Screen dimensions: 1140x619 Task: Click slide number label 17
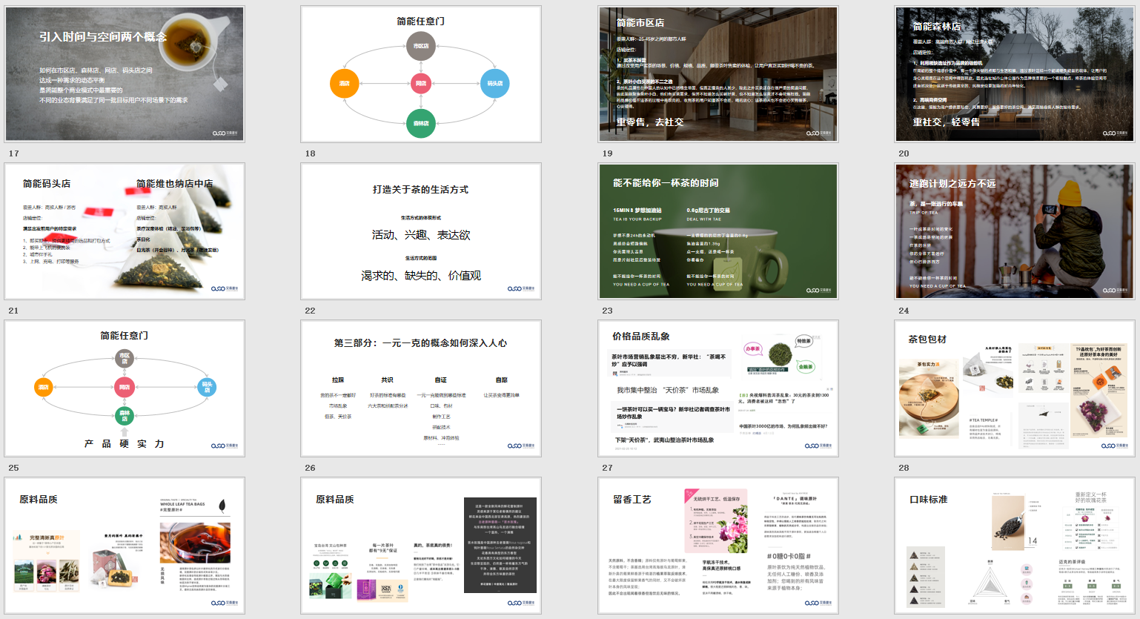[14, 153]
